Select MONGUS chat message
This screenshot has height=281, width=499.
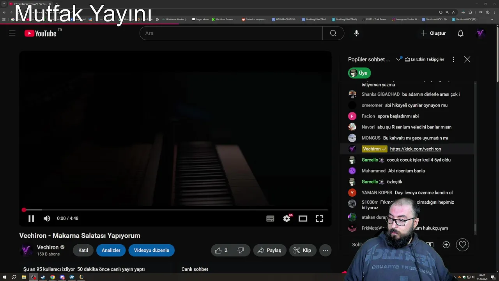[407, 138]
